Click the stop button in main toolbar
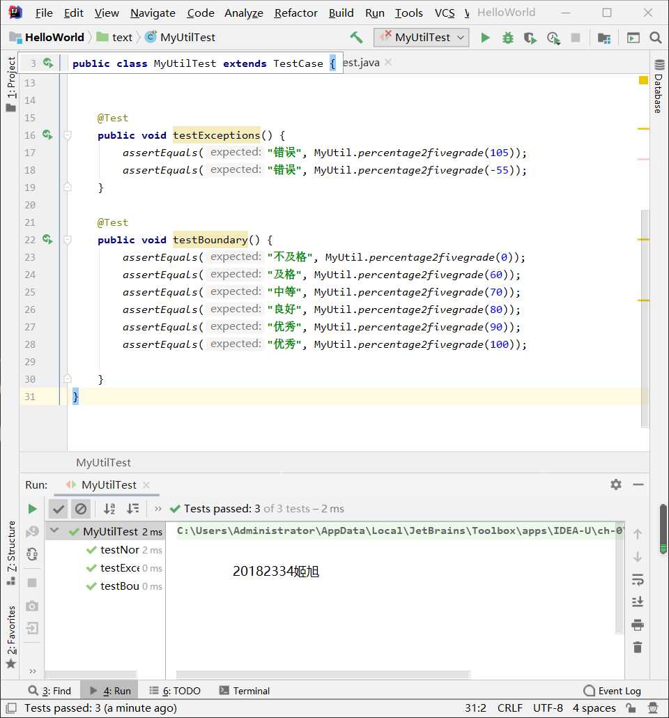669x718 pixels. click(576, 38)
